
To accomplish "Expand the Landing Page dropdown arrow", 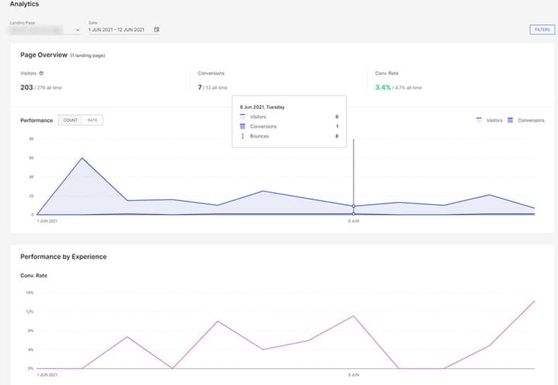I will tap(78, 30).
